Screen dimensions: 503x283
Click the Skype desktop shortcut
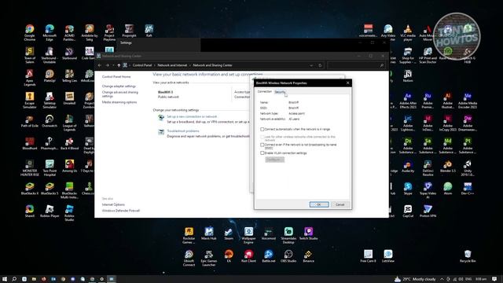pos(408,189)
